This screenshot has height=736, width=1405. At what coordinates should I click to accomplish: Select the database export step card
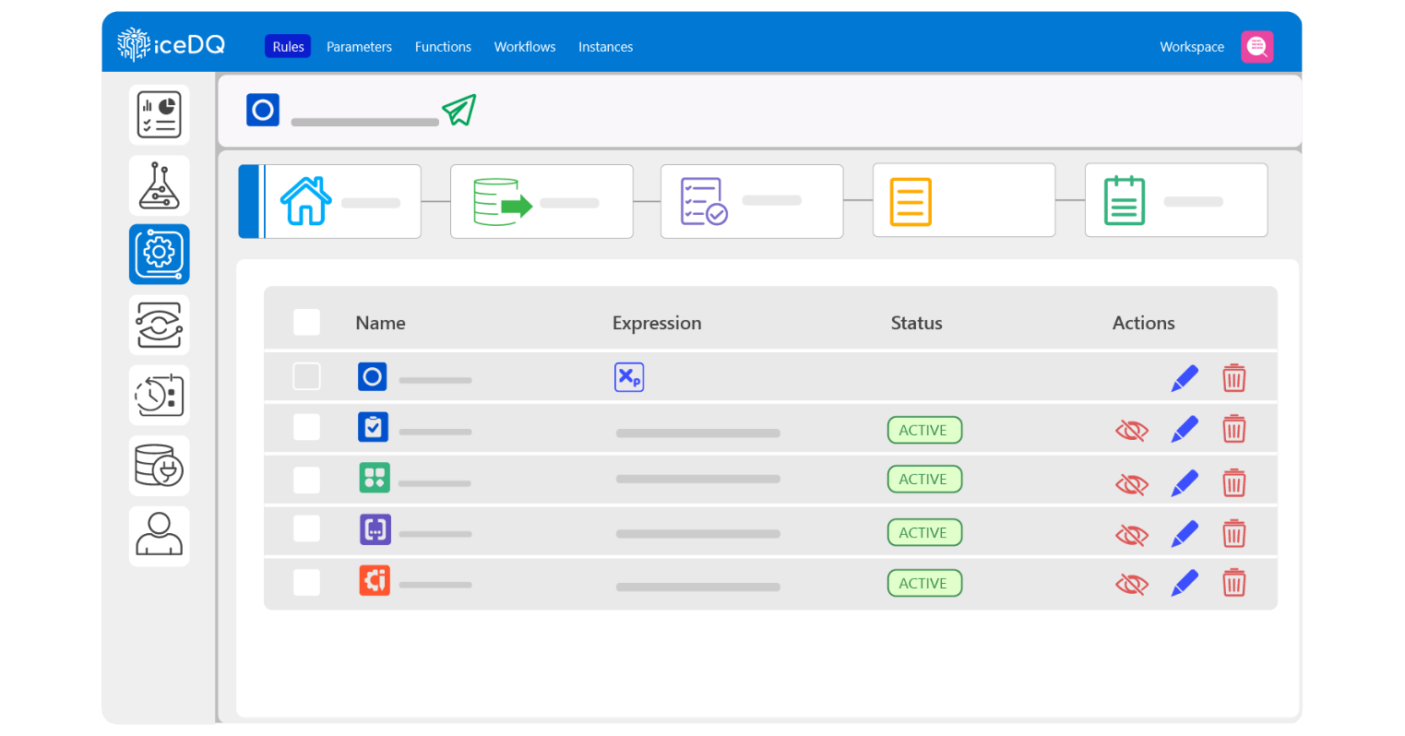[542, 201]
